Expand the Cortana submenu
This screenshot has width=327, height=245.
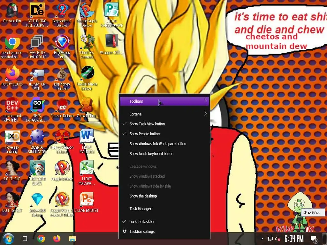point(164,114)
